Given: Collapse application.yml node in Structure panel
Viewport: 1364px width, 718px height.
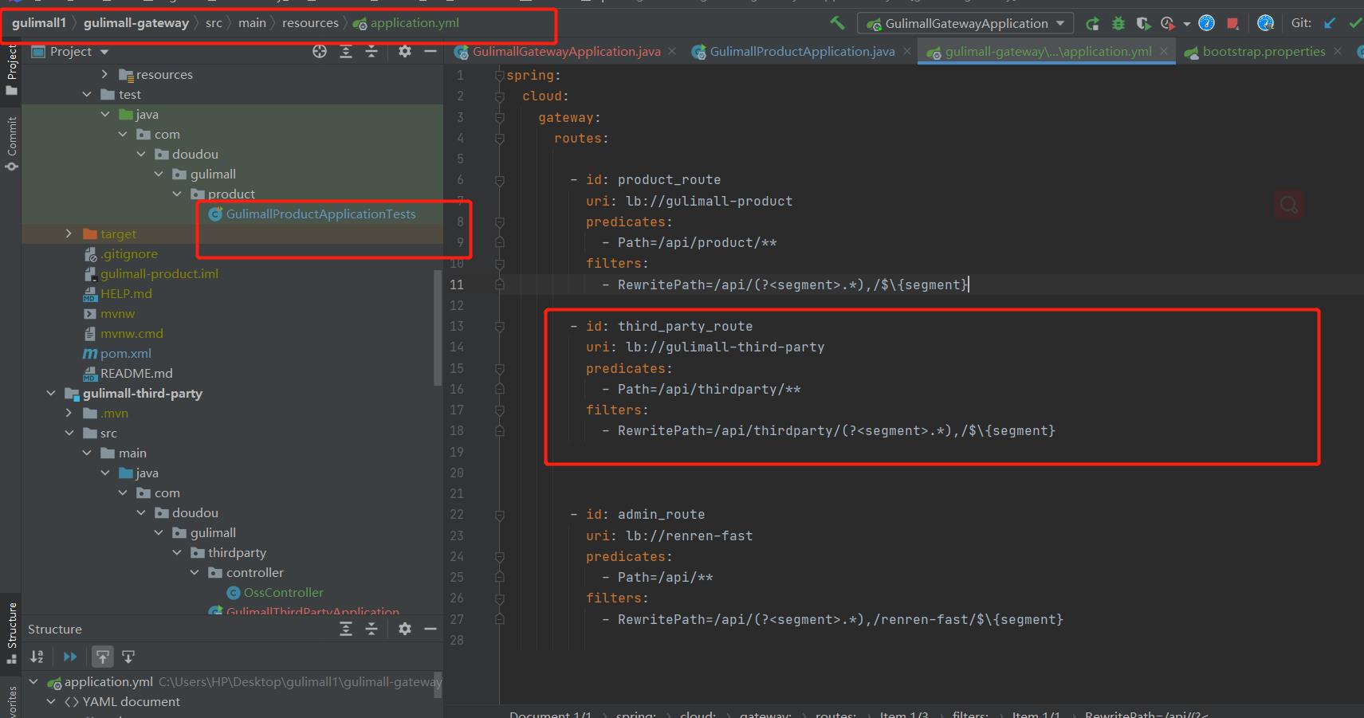Looking at the screenshot, I should [33, 682].
